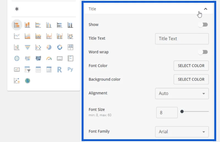Select line and stacked column chart visual
The height and width of the screenshot is (142, 220).
click(x=49, y=36)
